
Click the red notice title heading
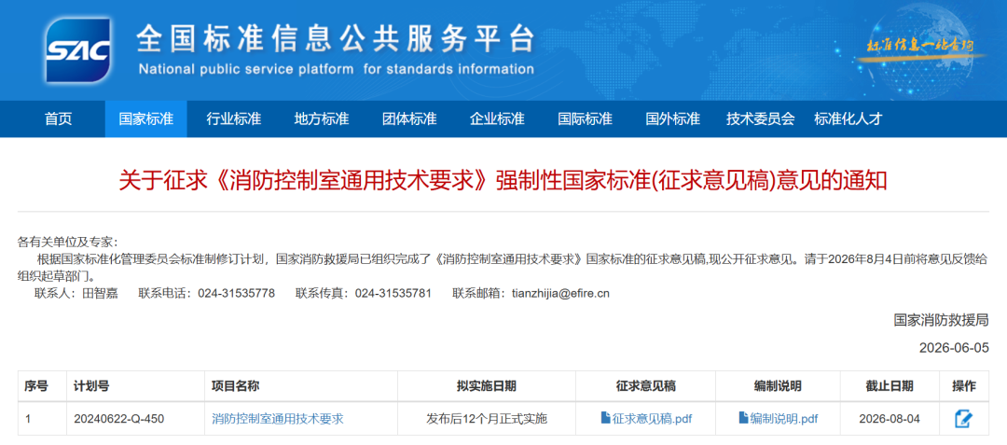tap(503, 180)
